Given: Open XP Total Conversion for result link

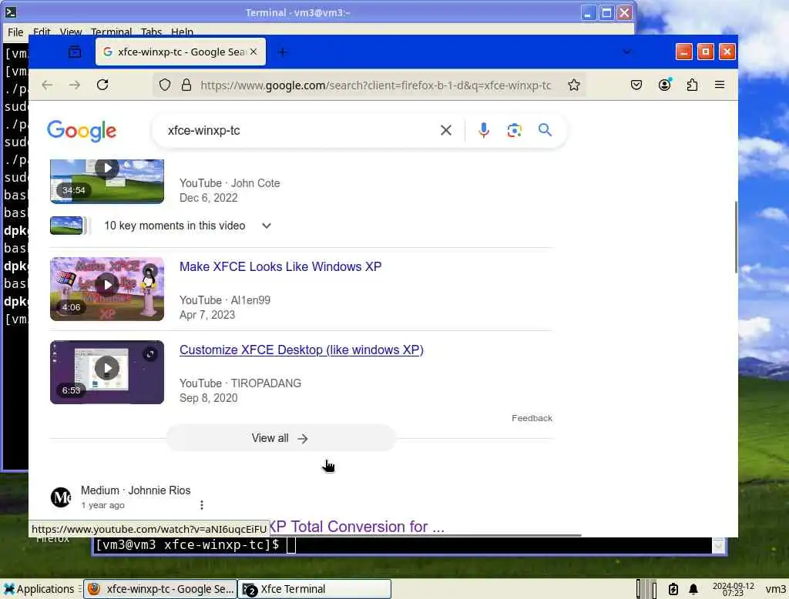Looking at the screenshot, I should pyautogui.click(x=357, y=527).
